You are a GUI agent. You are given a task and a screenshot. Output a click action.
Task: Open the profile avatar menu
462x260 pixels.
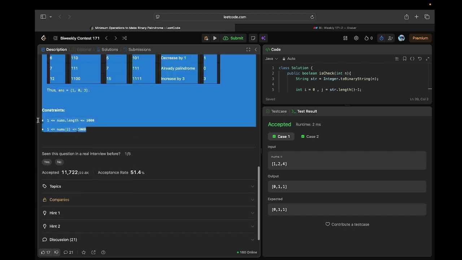(x=401, y=38)
